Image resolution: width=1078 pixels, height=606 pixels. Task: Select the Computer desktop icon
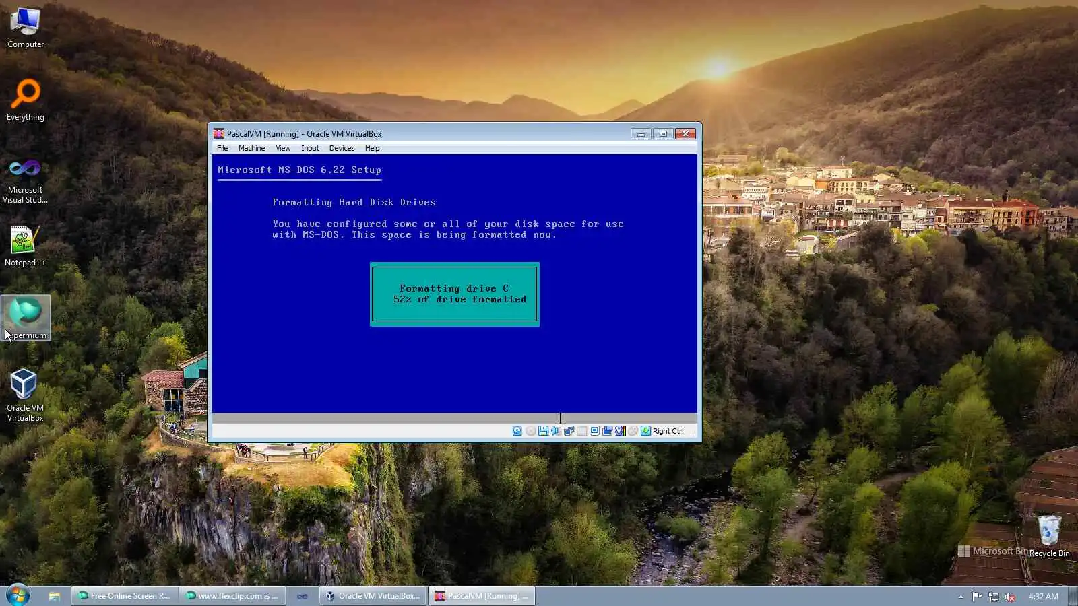coord(26,28)
